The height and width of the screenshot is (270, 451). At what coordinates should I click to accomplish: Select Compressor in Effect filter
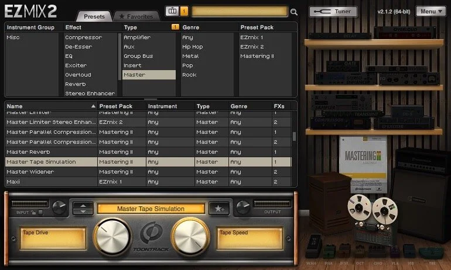point(91,37)
